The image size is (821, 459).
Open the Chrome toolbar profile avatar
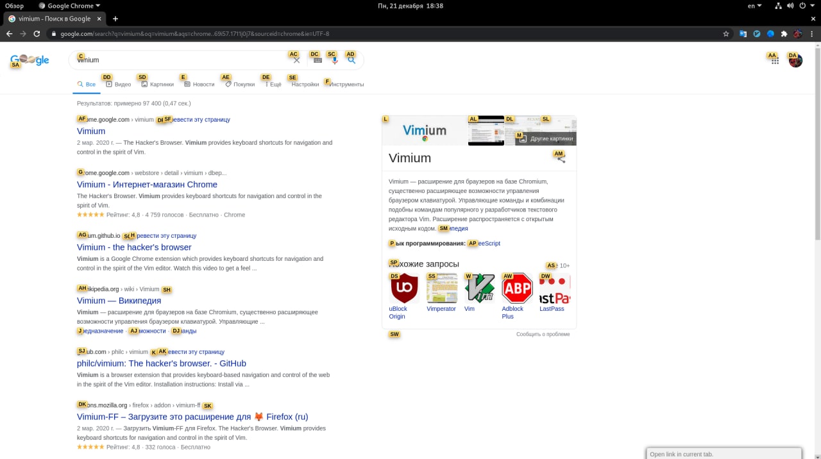pyautogui.click(x=797, y=33)
